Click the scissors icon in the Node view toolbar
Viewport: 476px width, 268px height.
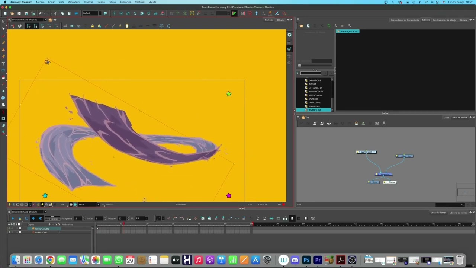[x=384, y=123]
